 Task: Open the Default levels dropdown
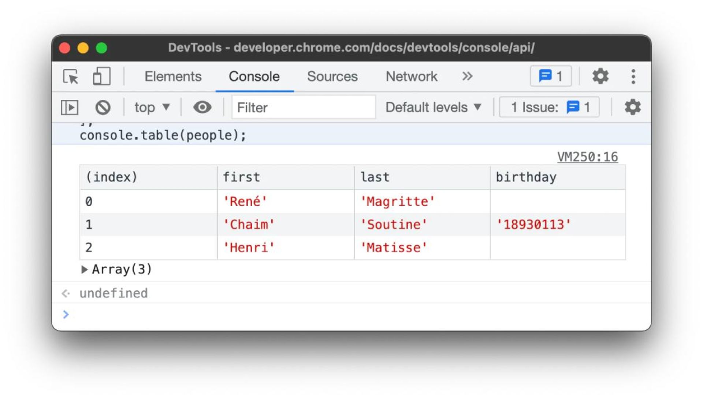433,108
